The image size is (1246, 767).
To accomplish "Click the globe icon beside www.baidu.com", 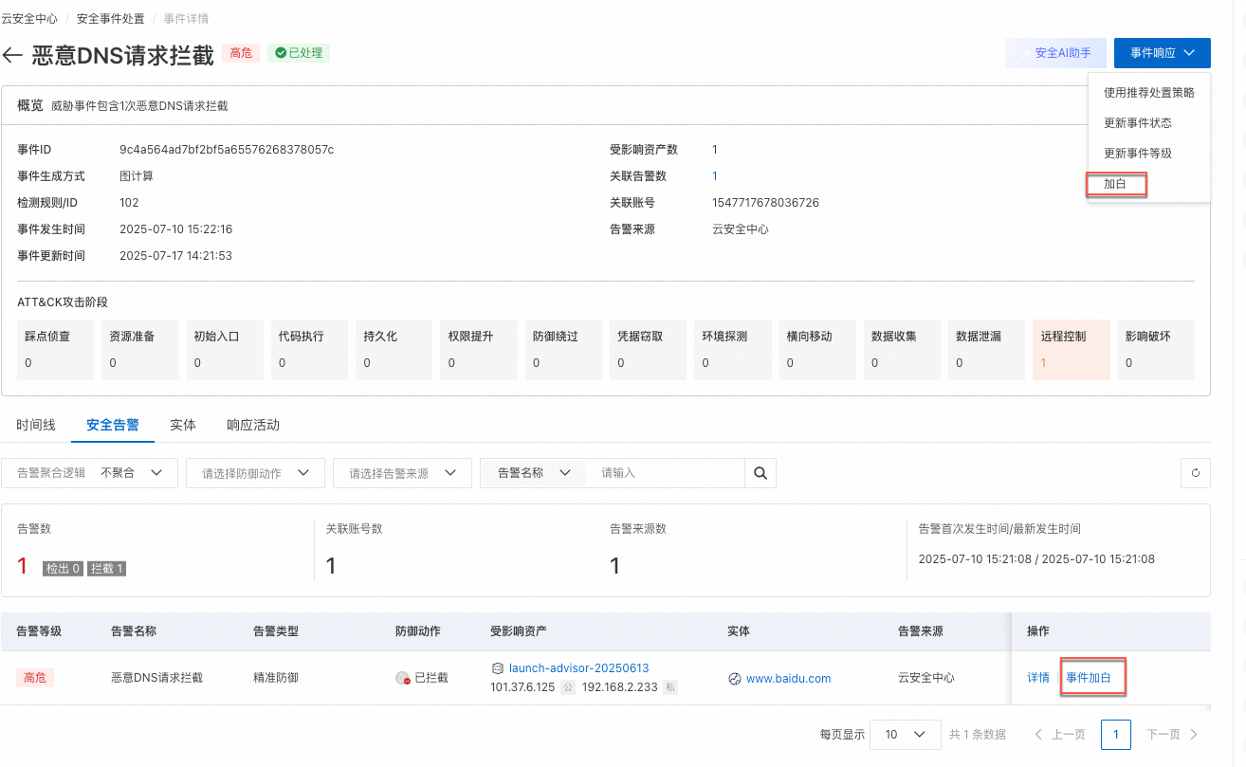I will click(734, 679).
